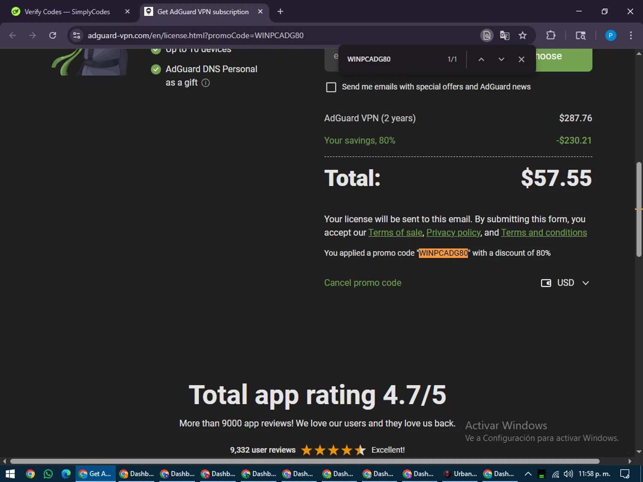Screen dimensions: 643x482
Task: Click the green Choose button
Action: [x=564, y=60]
